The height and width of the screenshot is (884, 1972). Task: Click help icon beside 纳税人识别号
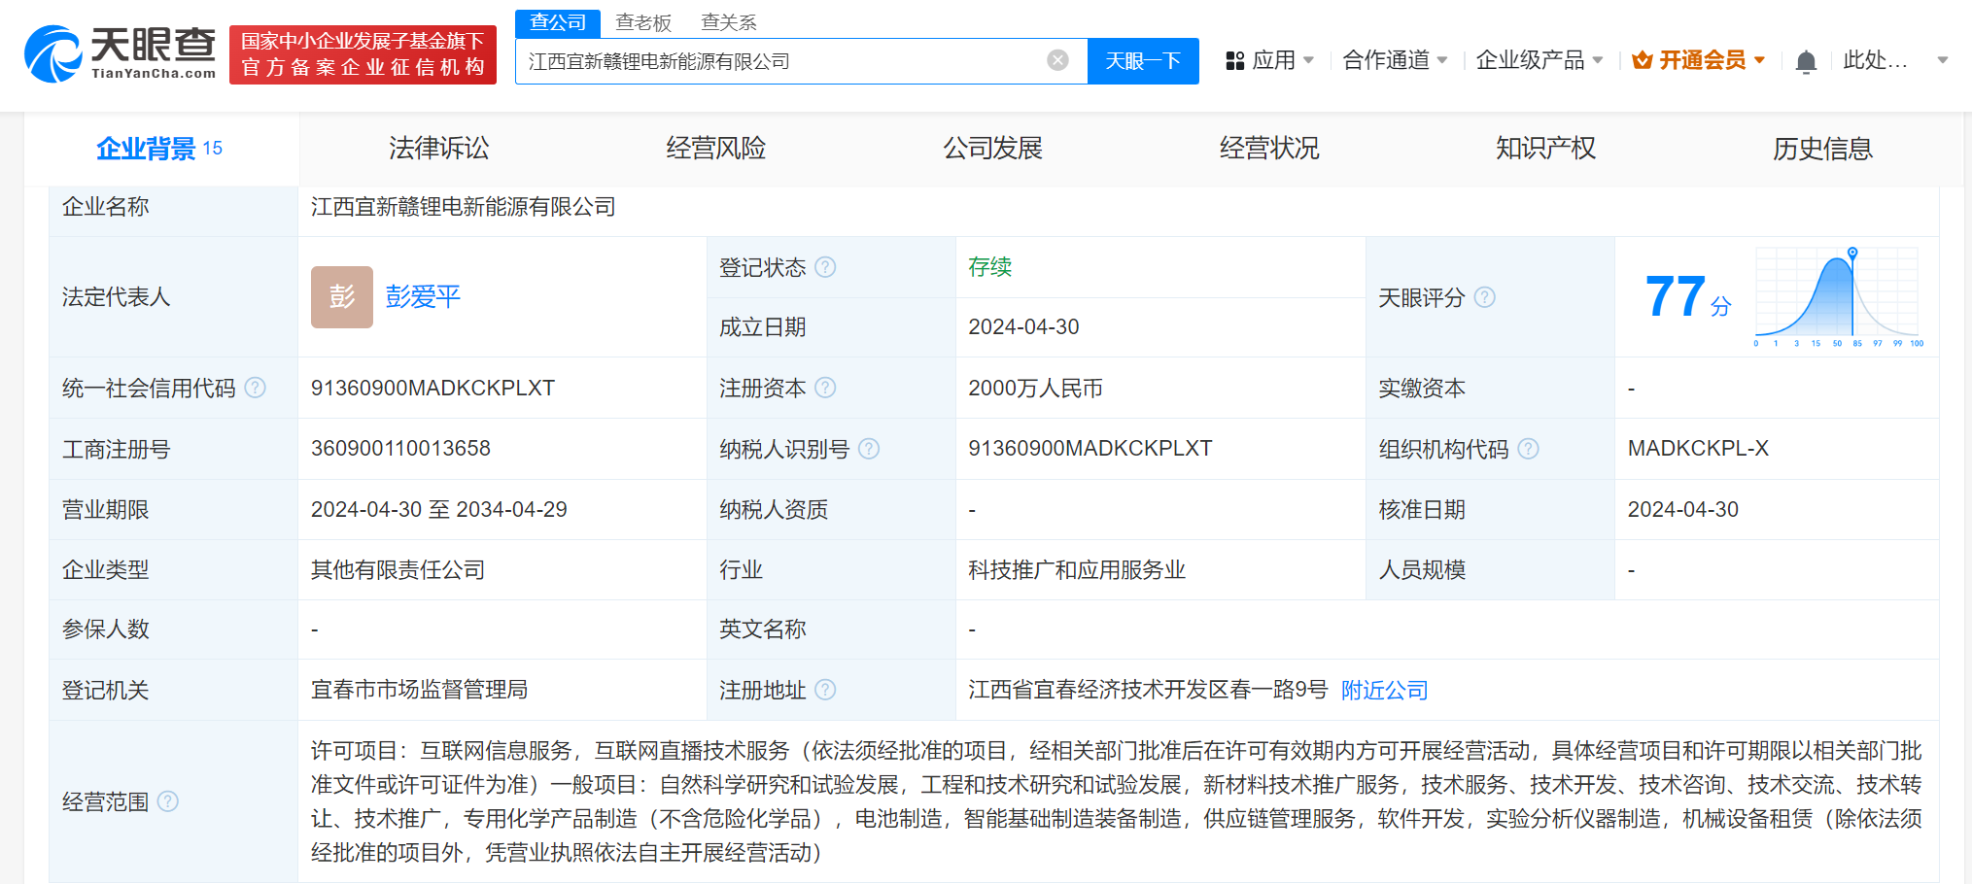click(x=869, y=449)
